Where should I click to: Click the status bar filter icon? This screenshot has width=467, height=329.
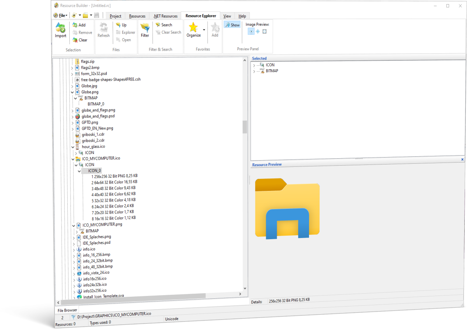pyautogui.click(x=73, y=317)
